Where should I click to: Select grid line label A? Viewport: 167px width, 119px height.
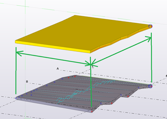tap(58, 68)
